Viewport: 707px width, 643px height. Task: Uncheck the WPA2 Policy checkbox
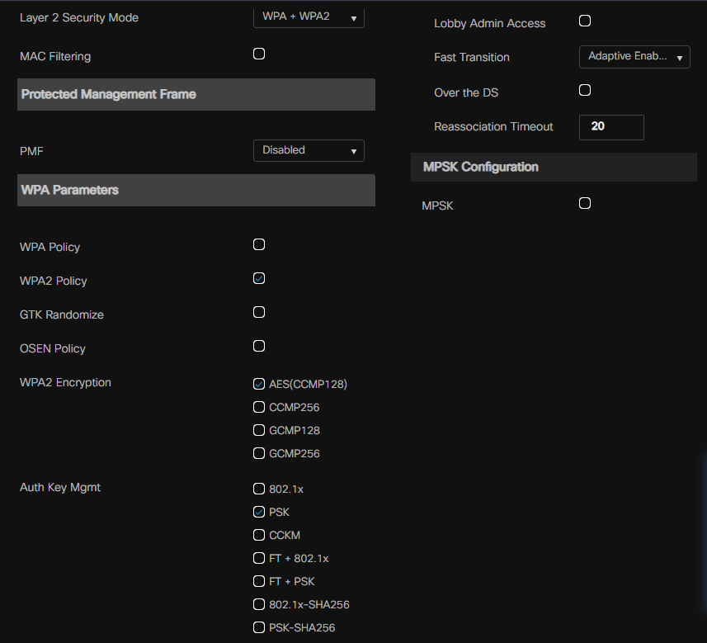[x=259, y=279]
